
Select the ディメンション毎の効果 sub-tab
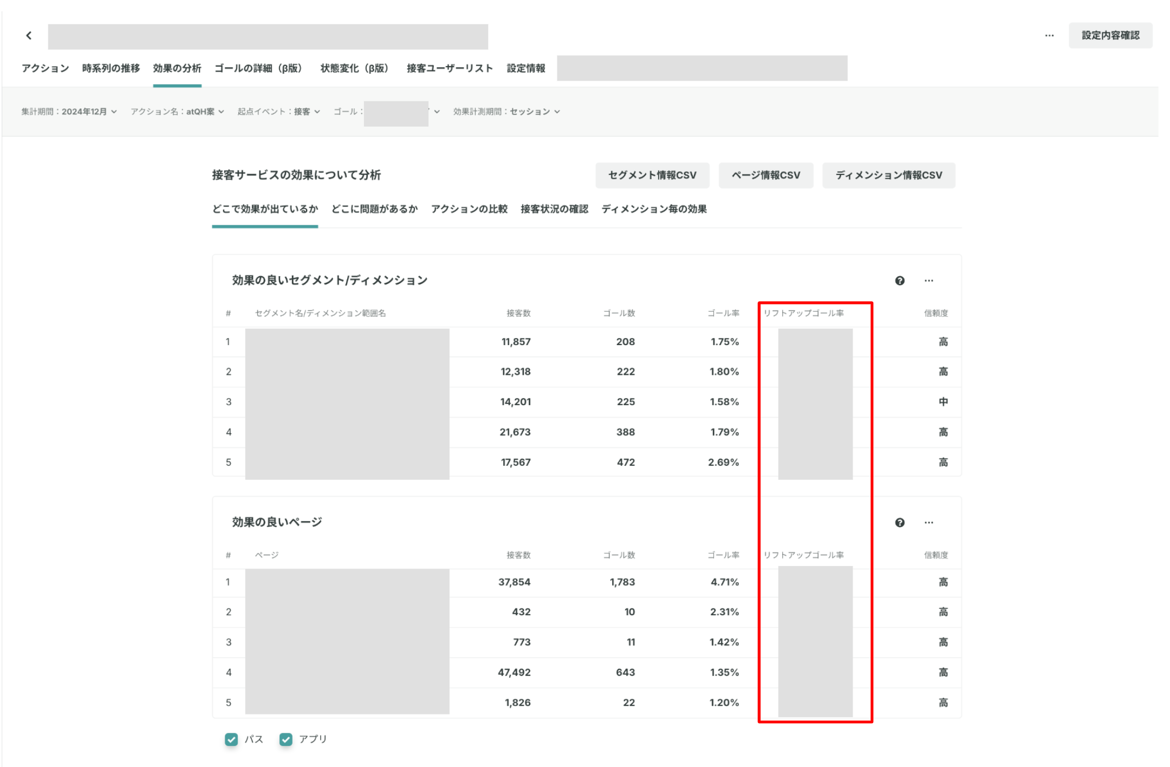(x=654, y=209)
